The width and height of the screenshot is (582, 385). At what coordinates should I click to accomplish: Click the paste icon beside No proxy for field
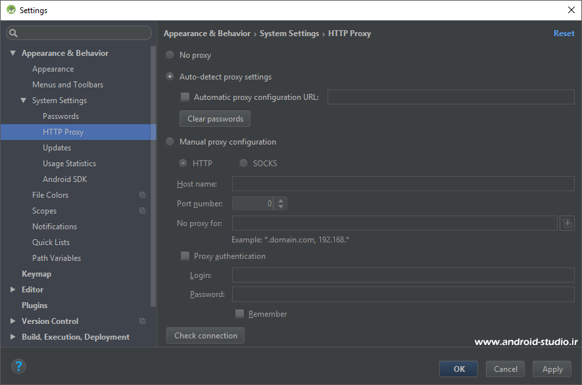pyautogui.click(x=567, y=223)
